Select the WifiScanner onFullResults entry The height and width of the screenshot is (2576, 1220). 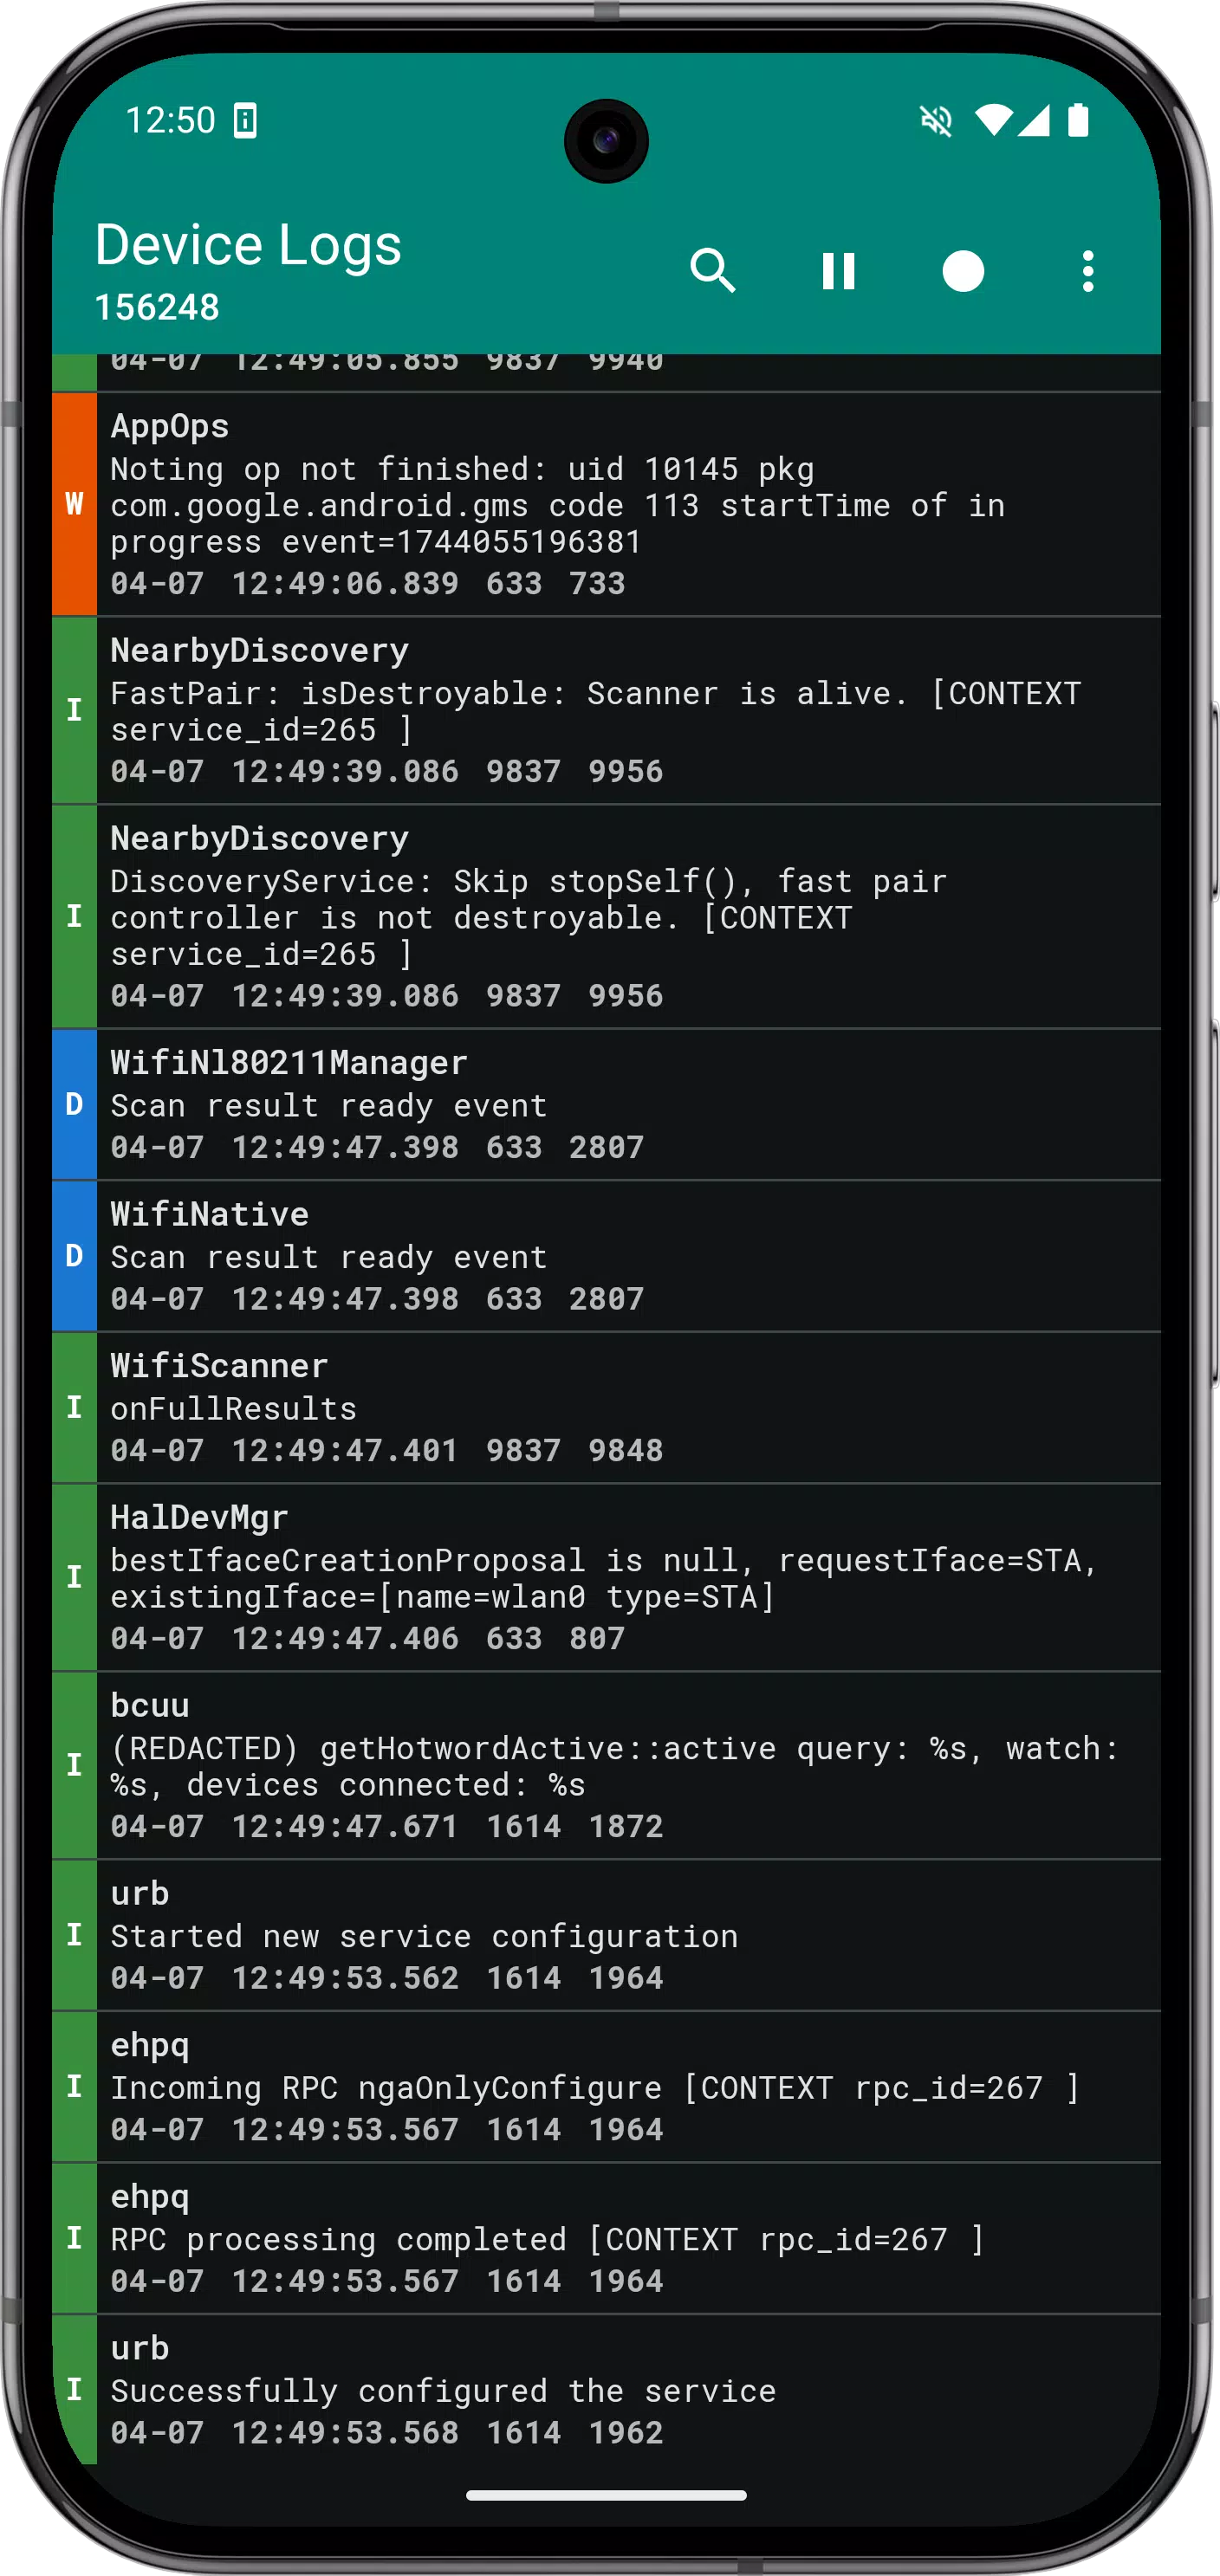pyautogui.click(x=606, y=1407)
